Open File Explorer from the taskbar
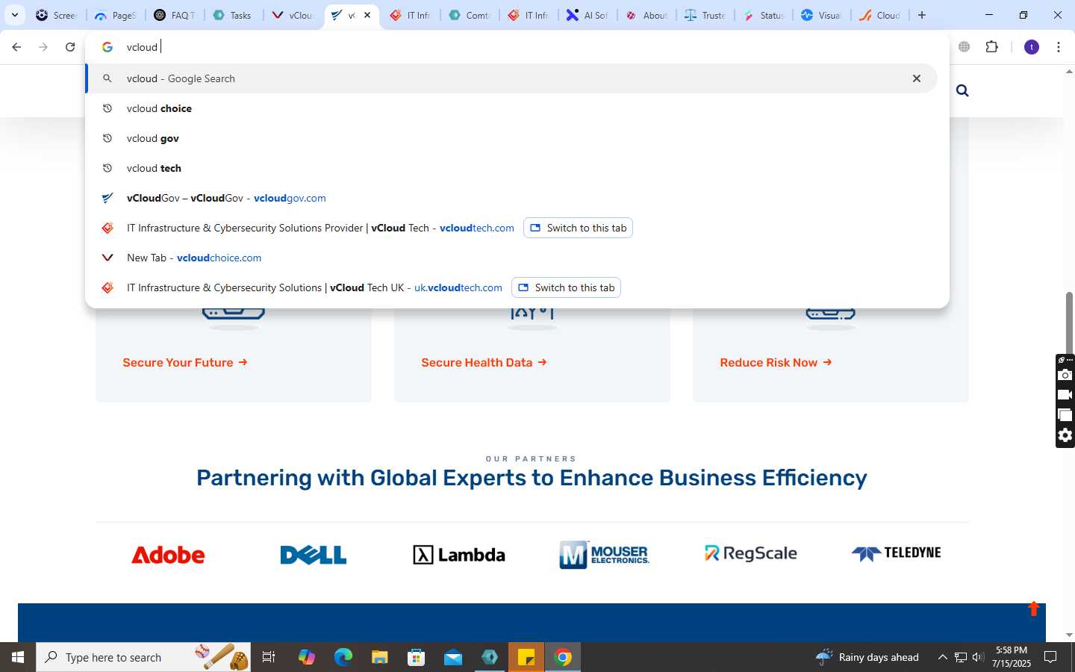The image size is (1075, 672). tap(379, 657)
